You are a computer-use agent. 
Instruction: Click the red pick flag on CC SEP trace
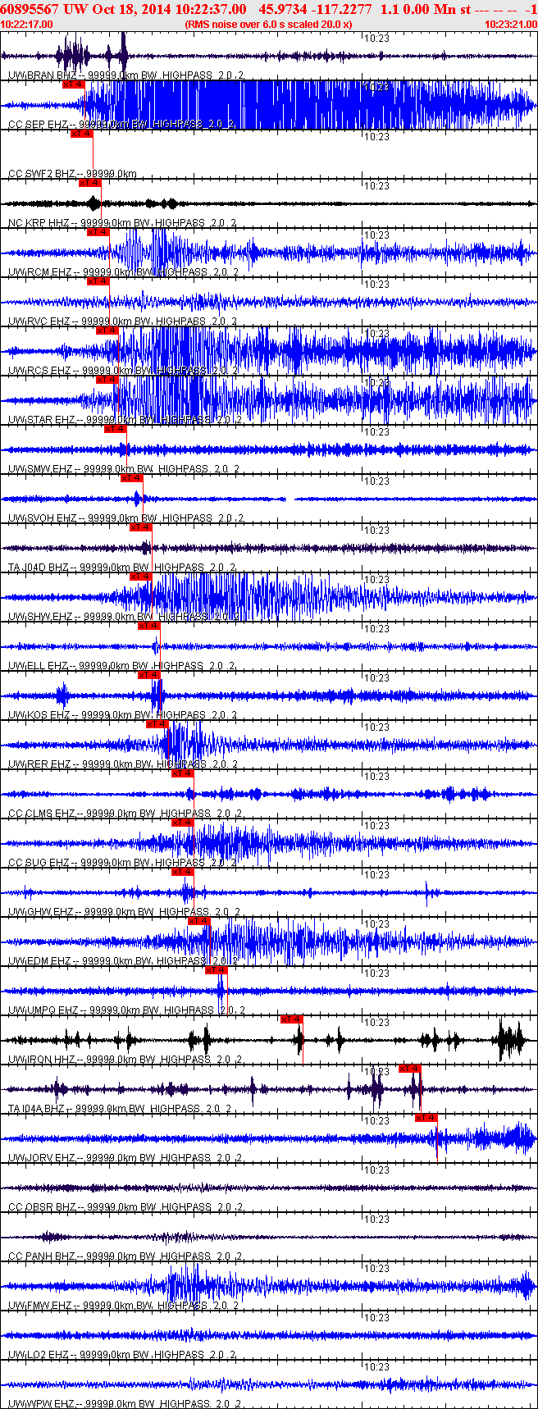73,84
